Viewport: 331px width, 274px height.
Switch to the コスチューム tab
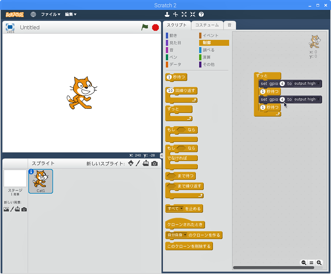[x=207, y=25]
